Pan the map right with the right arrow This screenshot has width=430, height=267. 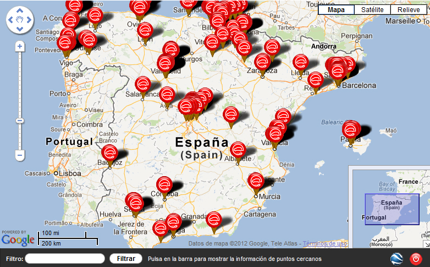pyautogui.click(x=29, y=20)
